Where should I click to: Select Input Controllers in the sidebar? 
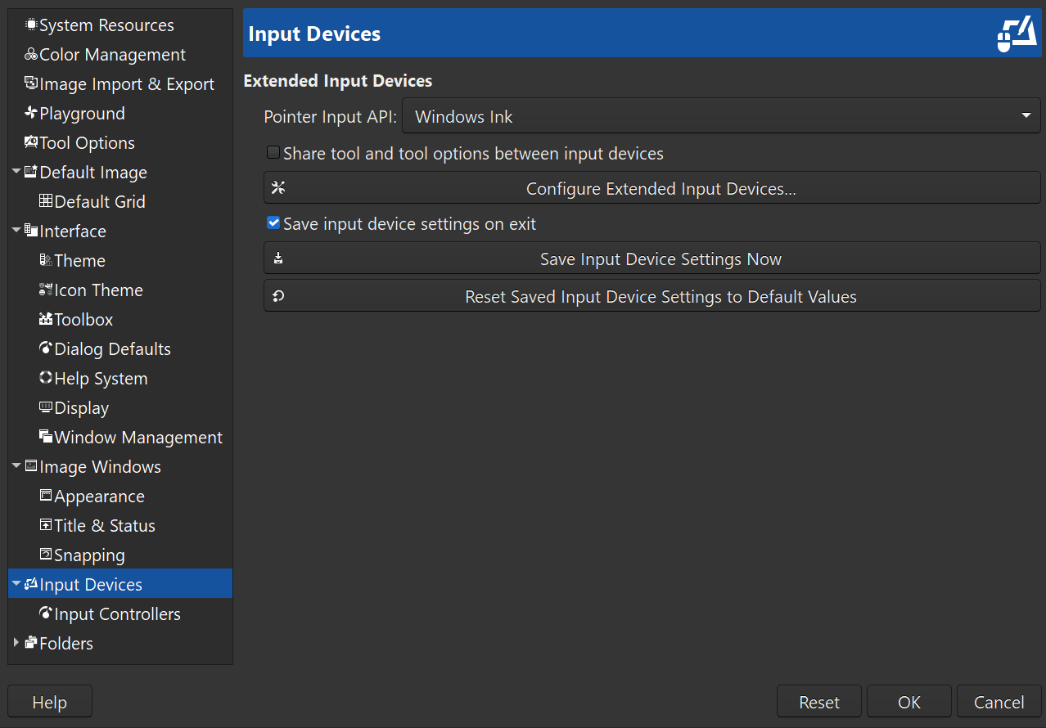[117, 614]
